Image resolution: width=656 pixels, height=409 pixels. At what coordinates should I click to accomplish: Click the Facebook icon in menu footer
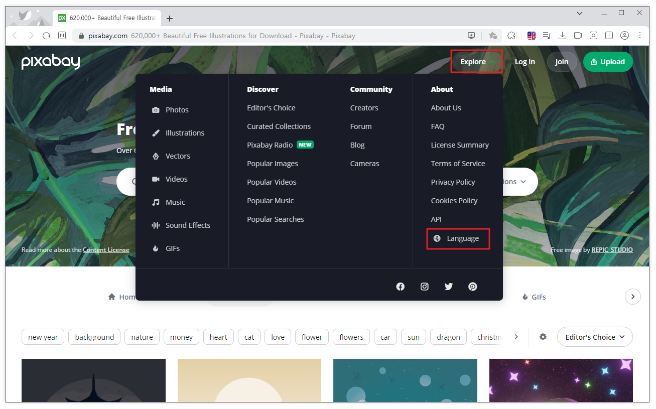(x=400, y=287)
